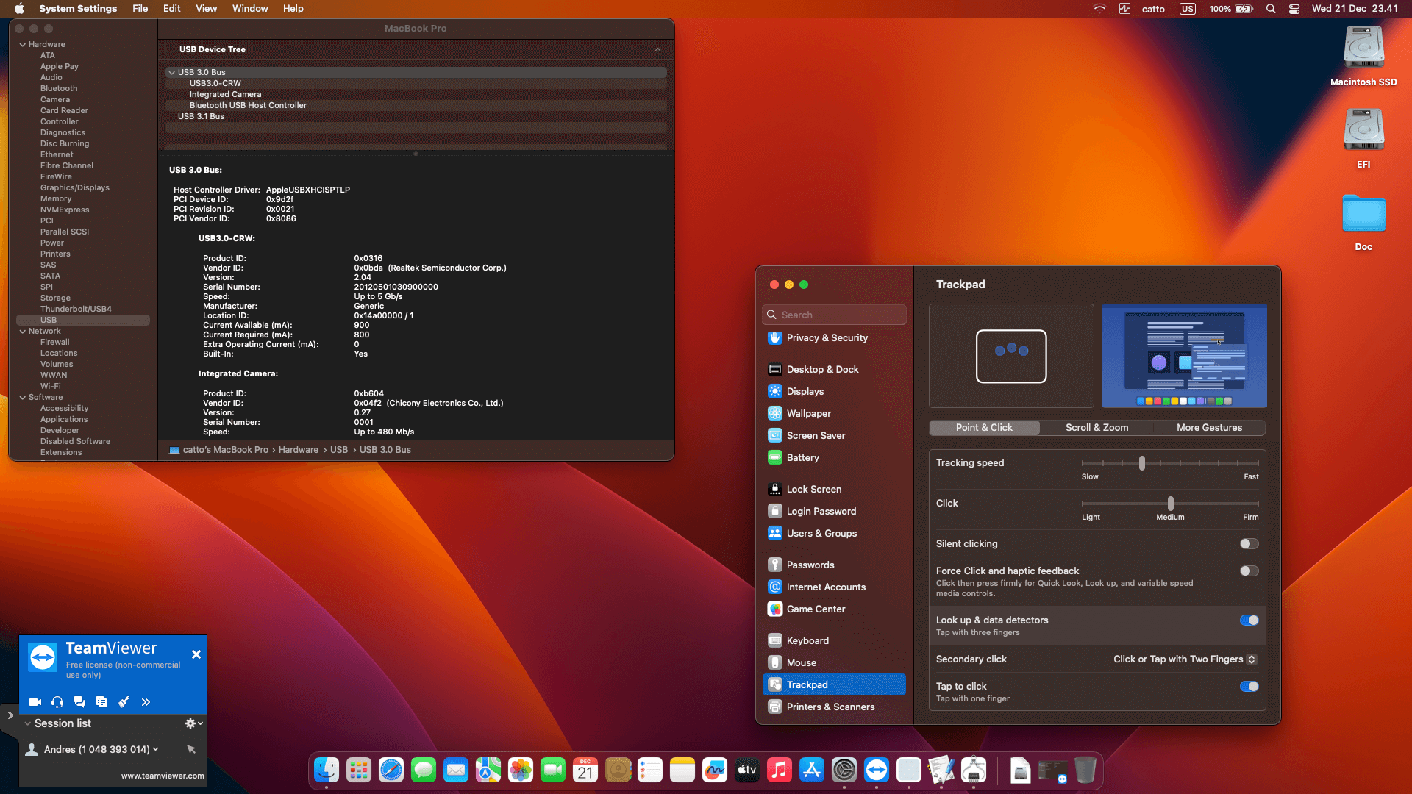Open Battery settings in the sidebar
Screen dimensions: 1412x794
[802, 457]
